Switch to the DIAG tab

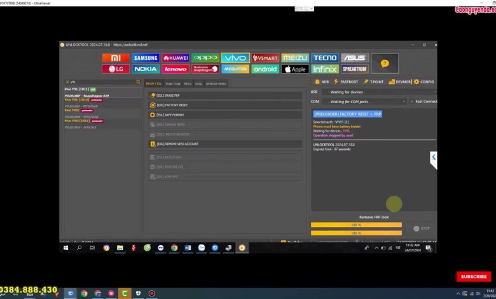[x=198, y=84]
